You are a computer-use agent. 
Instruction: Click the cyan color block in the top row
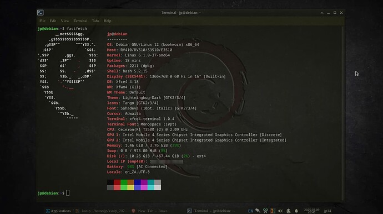pos(151,182)
